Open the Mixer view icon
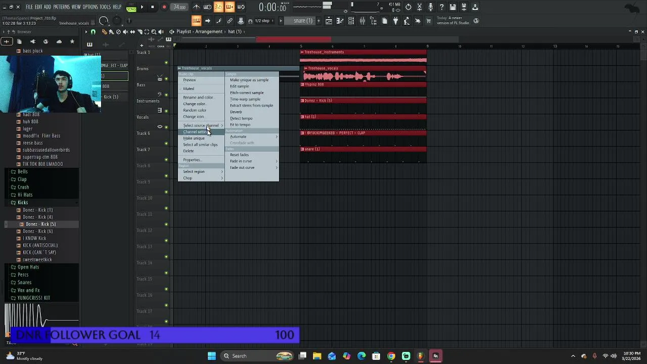 [x=362, y=21]
